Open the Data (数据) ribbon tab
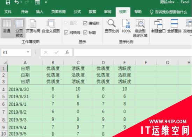The width and height of the screenshot is (192, 137). pyautogui.click(x=92, y=12)
